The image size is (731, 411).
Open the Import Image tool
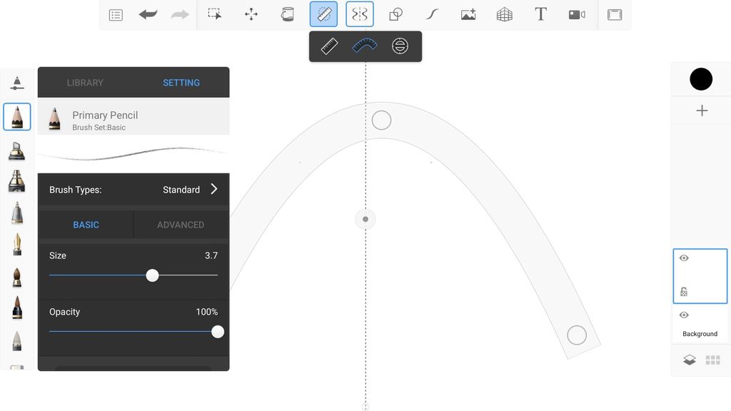468,14
